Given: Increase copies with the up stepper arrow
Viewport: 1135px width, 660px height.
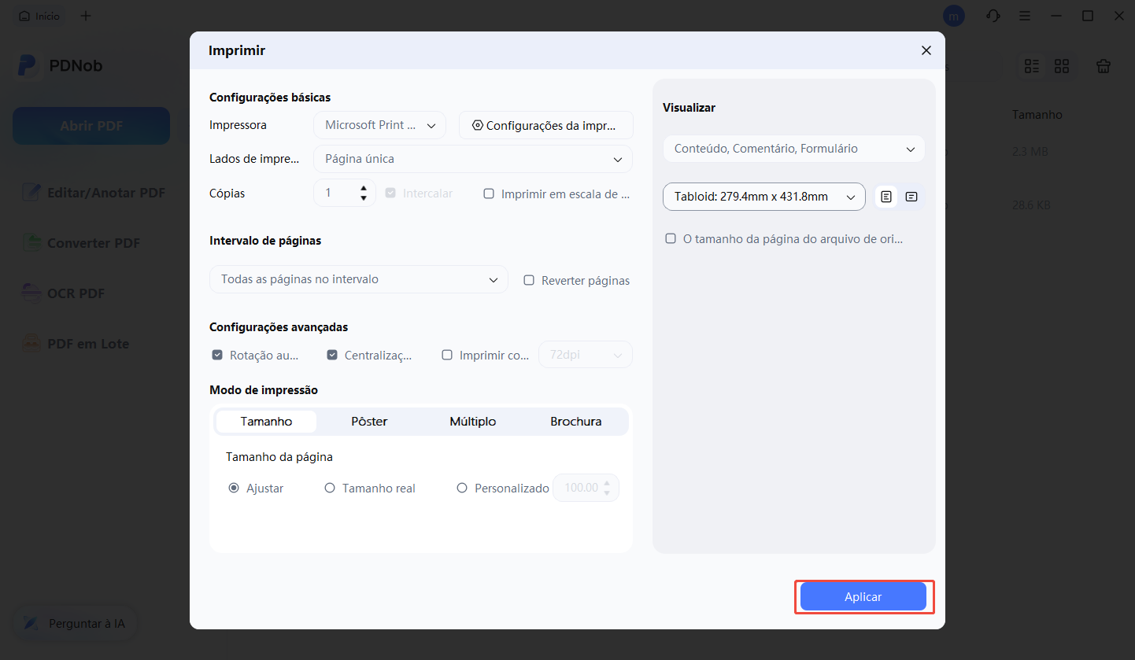Looking at the screenshot, I should [363, 188].
